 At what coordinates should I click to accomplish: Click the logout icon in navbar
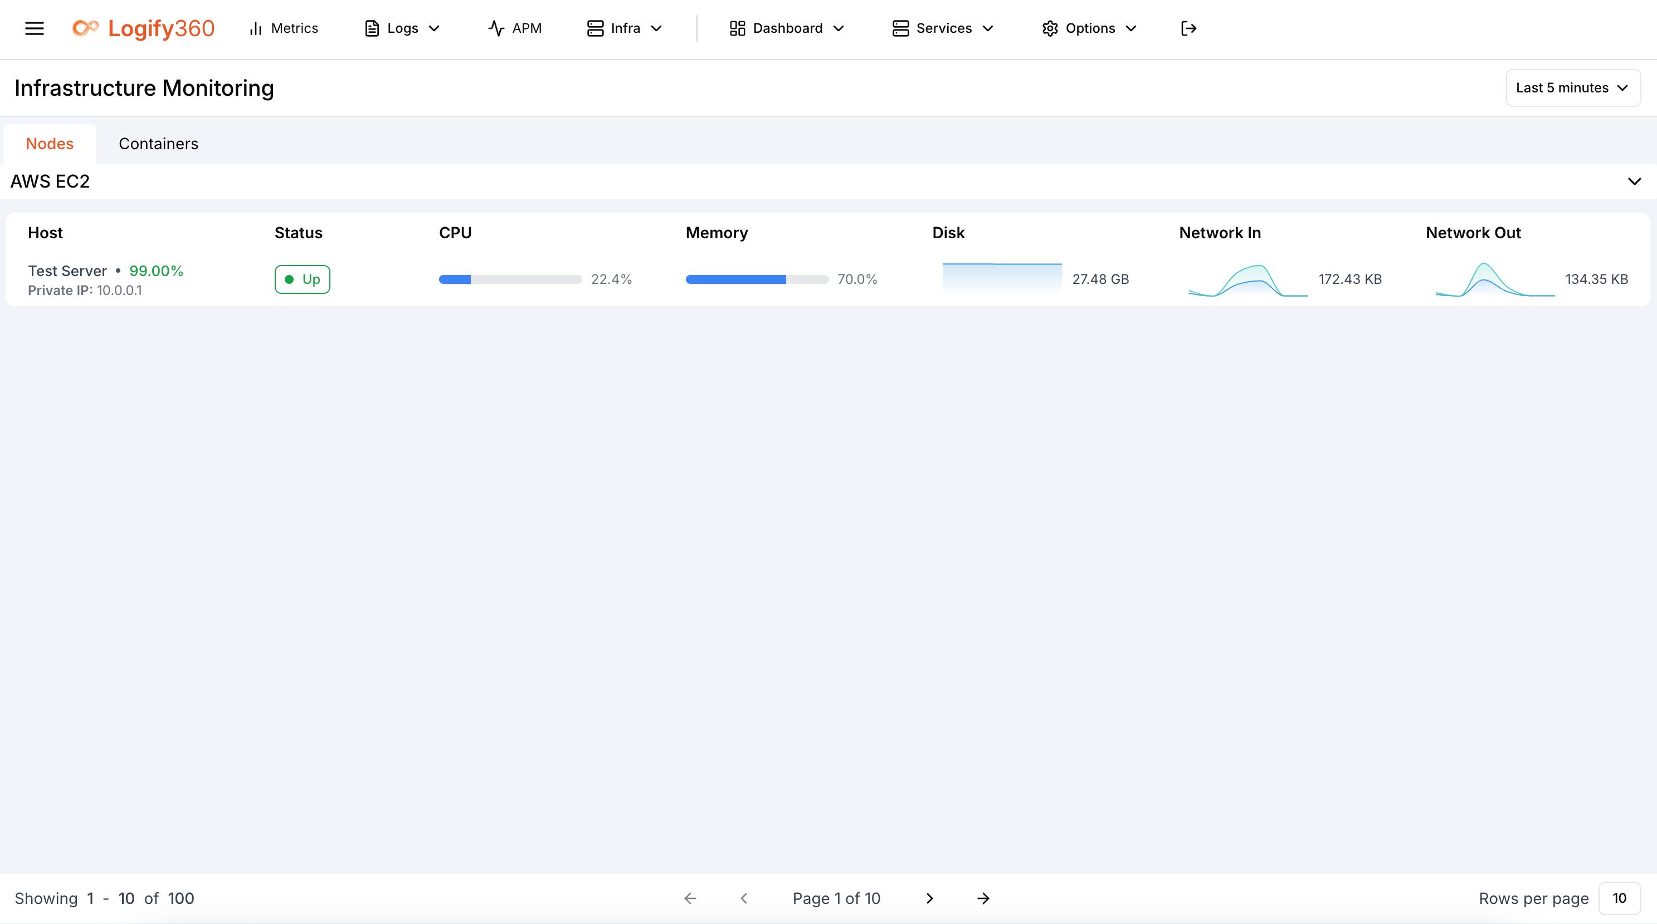pos(1188,28)
